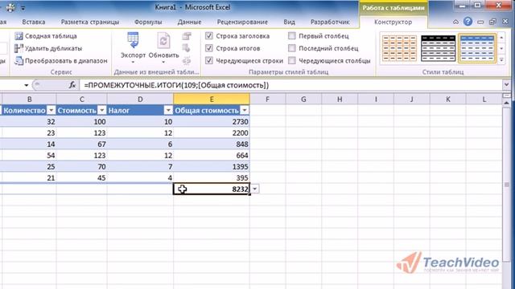515x289 pixels.
Task: Select the cell with value 848
Action: pyautogui.click(x=212, y=144)
